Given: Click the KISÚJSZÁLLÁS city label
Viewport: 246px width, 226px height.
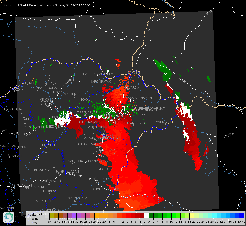Looking at the screenshot, I should [x=53, y=181].
